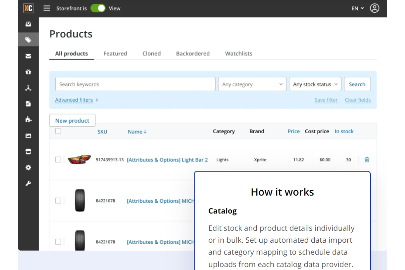Open Advanced filters link
This screenshot has width=405, height=270.
(74, 100)
